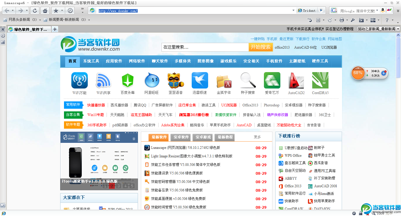Go to the Home page button
This screenshot has width=401, height=216.
tap(45, 11)
